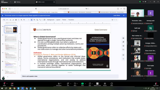Screen dimensions: 160x90
Task: Select the Shape tool
Action: point(37,20)
